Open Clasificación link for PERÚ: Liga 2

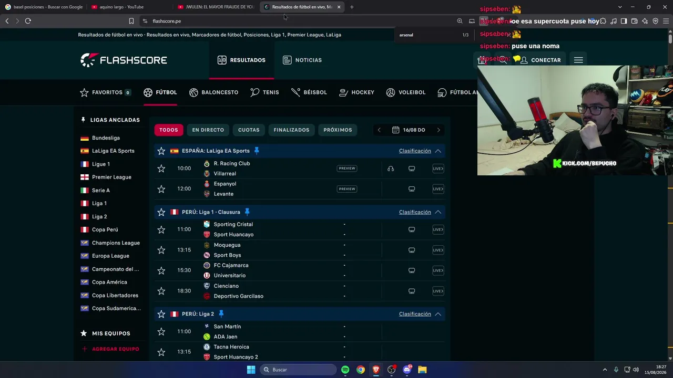coord(415,314)
